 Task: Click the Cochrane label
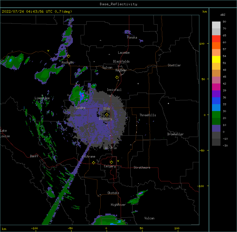[x=89, y=157]
